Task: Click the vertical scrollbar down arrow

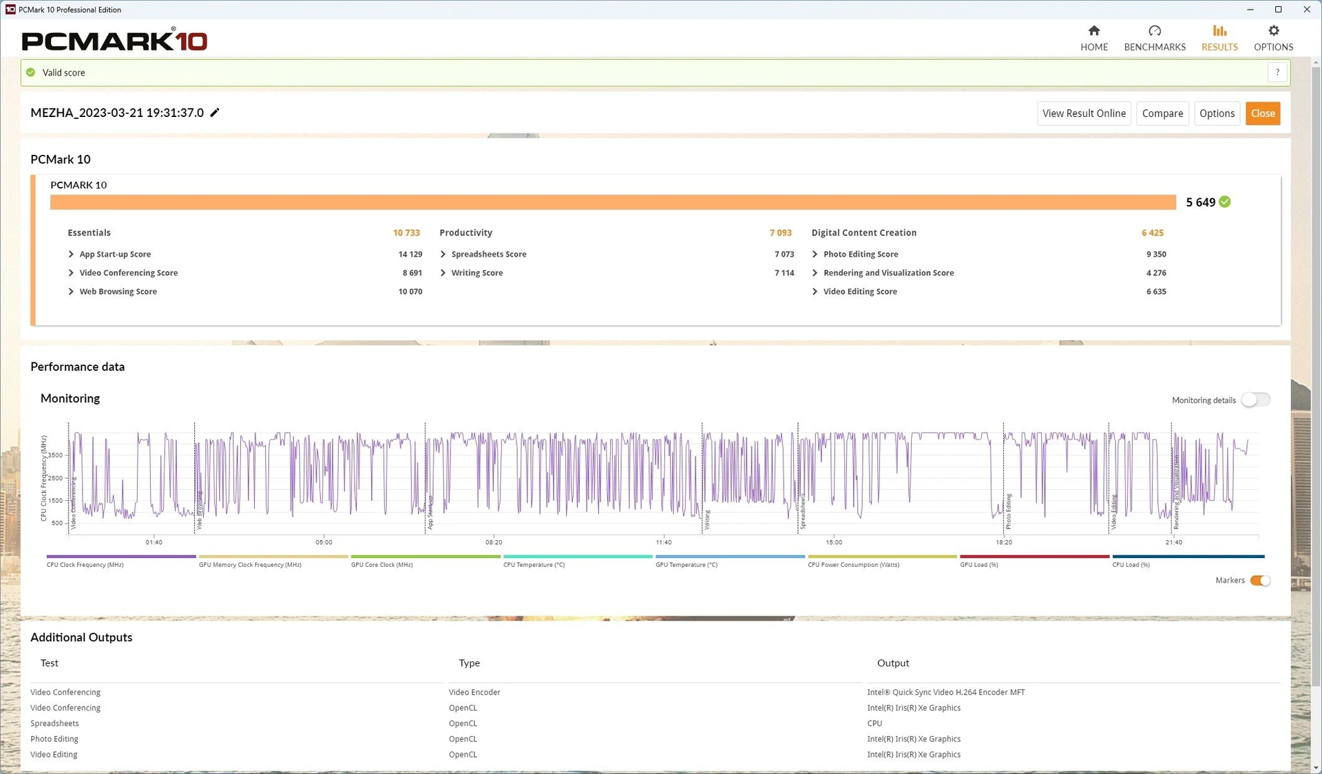Action: (x=1316, y=767)
